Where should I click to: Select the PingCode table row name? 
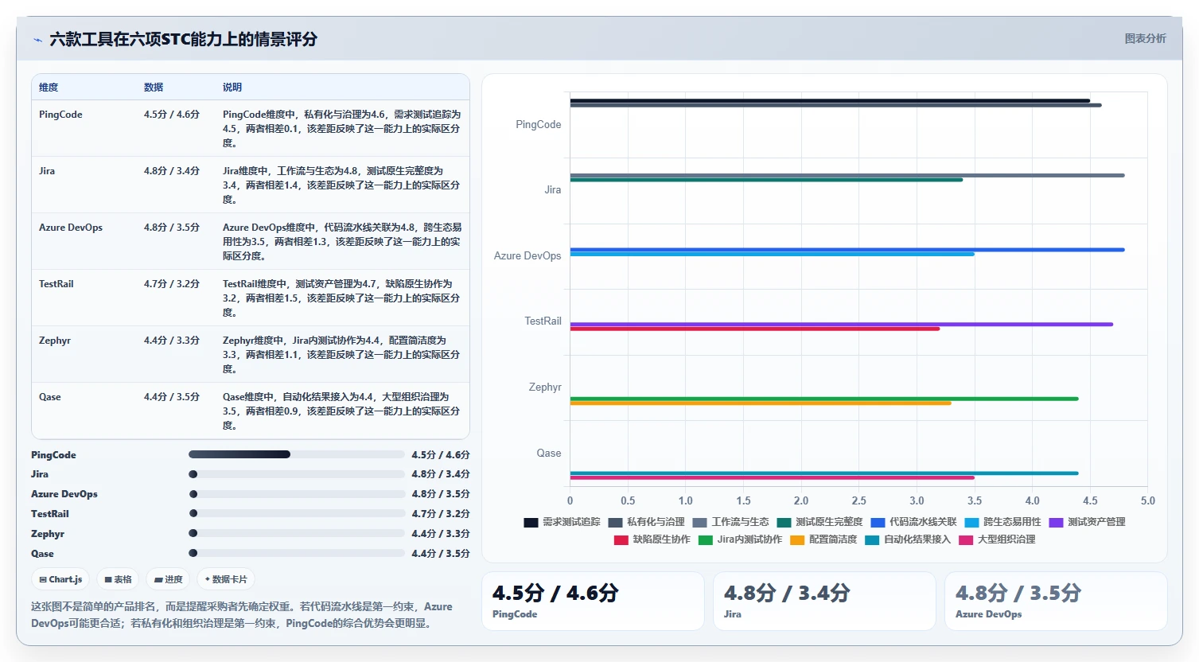(60, 115)
